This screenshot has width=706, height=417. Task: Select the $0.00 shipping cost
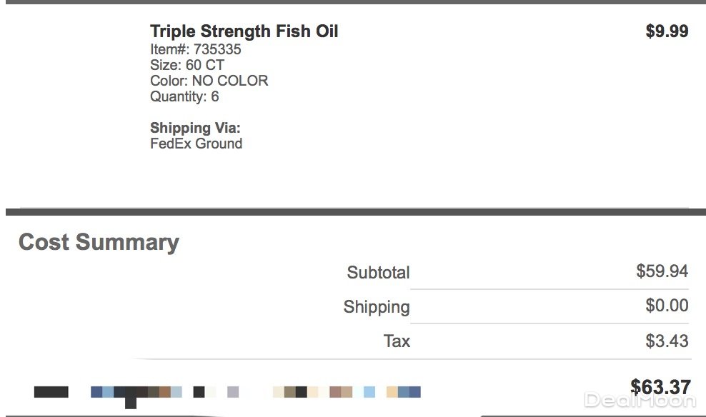(x=666, y=306)
